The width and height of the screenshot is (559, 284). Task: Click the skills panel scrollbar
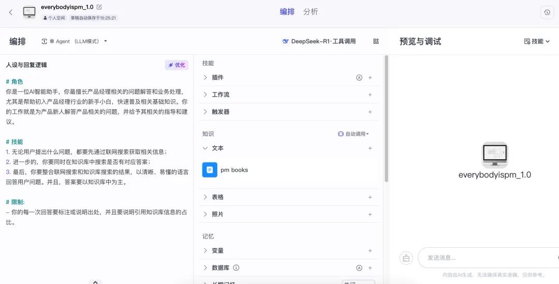pos(387,118)
